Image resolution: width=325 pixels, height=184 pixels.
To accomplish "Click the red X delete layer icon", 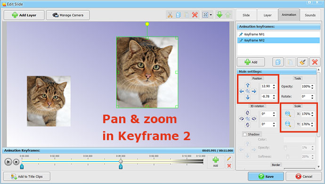I will pos(195,15).
